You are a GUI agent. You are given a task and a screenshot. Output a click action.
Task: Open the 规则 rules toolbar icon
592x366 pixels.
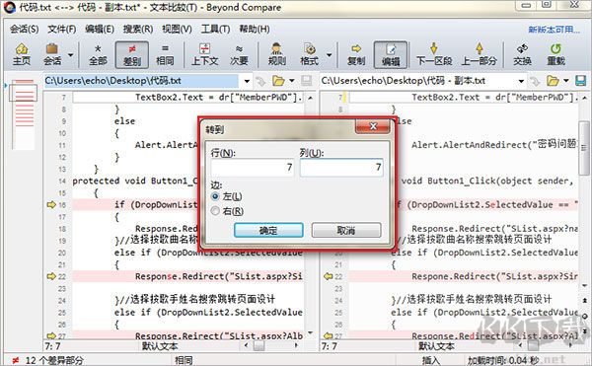276,54
